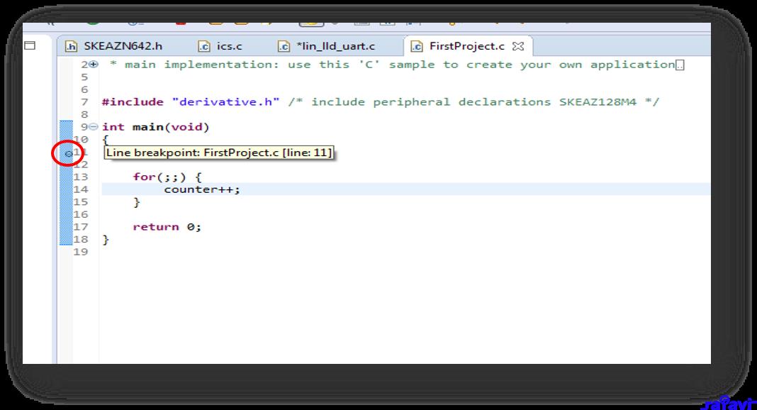The width and height of the screenshot is (757, 410).
Task: Click the "derivative.h" include string
Action: pyautogui.click(x=226, y=102)
